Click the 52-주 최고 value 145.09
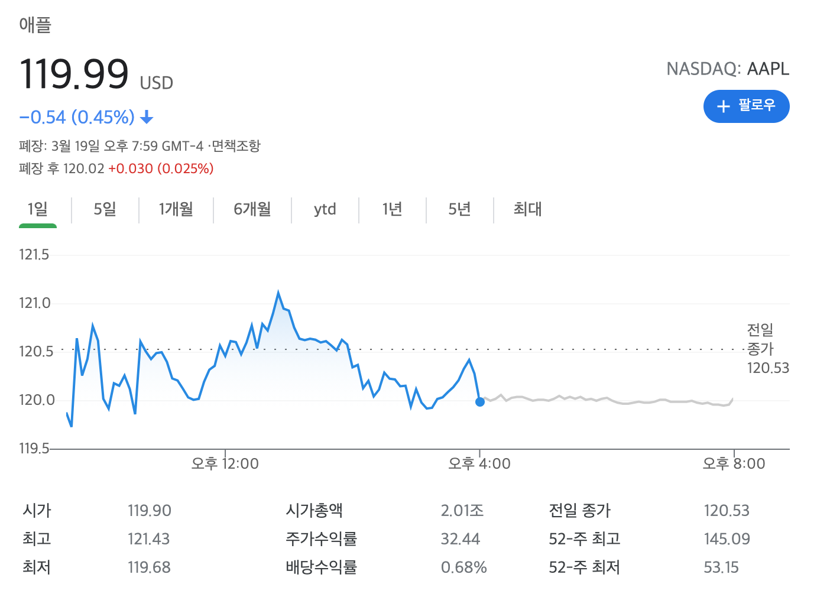 (727, 539)
